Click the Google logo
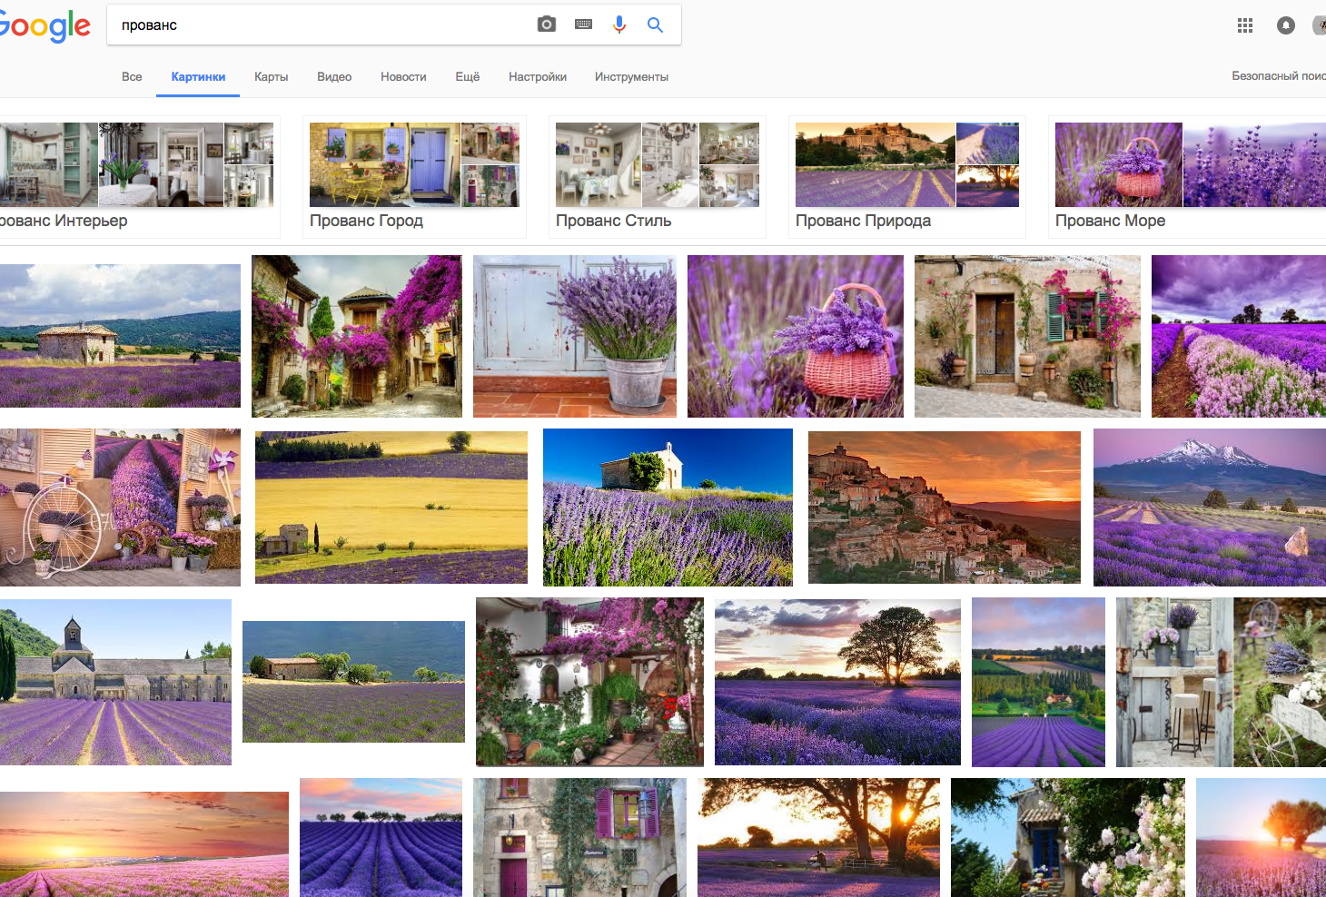1326x897 pixels. [45, 25]
